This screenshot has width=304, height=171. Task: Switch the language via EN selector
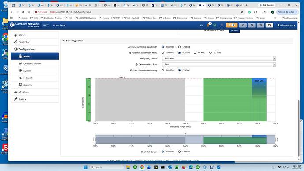pyautogui.click(x=202, y=25)
